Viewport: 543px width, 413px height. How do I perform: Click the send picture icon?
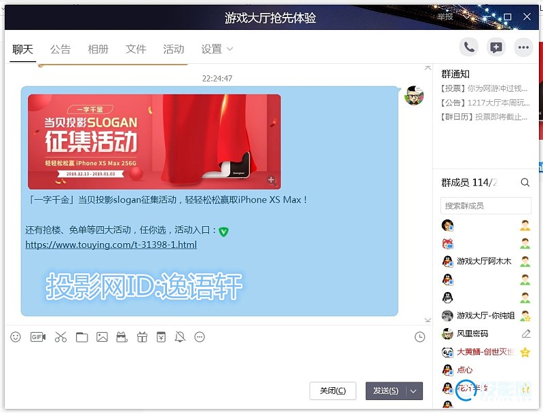(x=102, y=337)
